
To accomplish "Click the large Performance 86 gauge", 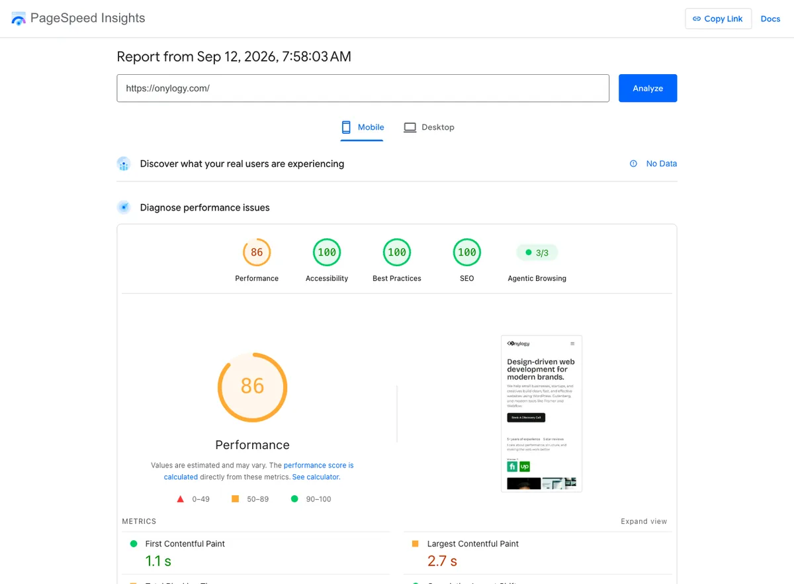I will (x=252, y=387).
